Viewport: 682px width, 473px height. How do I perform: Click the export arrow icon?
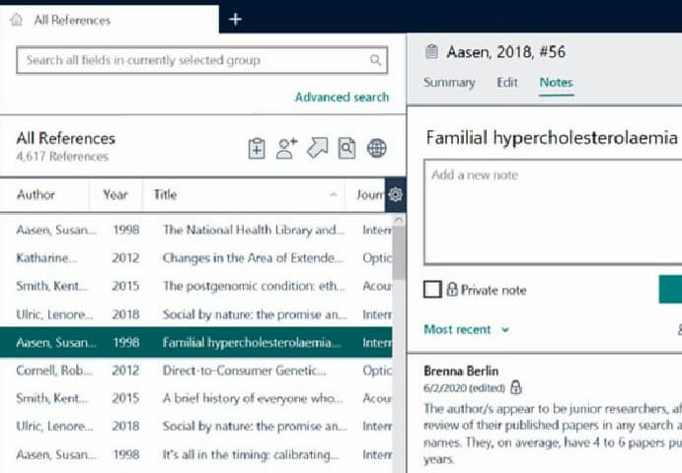click(x=318, y=148)
